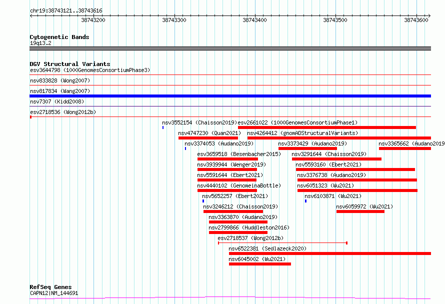Click the 19q13.2 band name text
The height and width of the screenshot is (304, 445).
click(x=40, y=43)
